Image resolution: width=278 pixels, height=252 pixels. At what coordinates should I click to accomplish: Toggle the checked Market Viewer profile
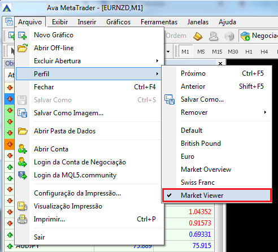(216, 195)
